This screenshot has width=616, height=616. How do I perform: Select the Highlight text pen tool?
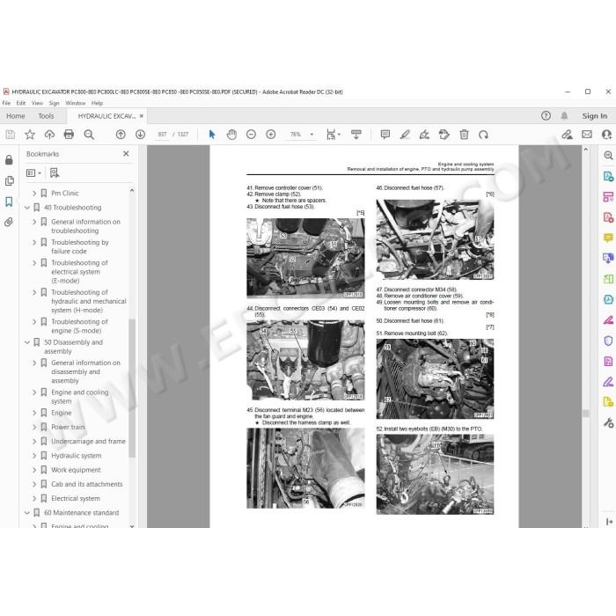point(405,135)
